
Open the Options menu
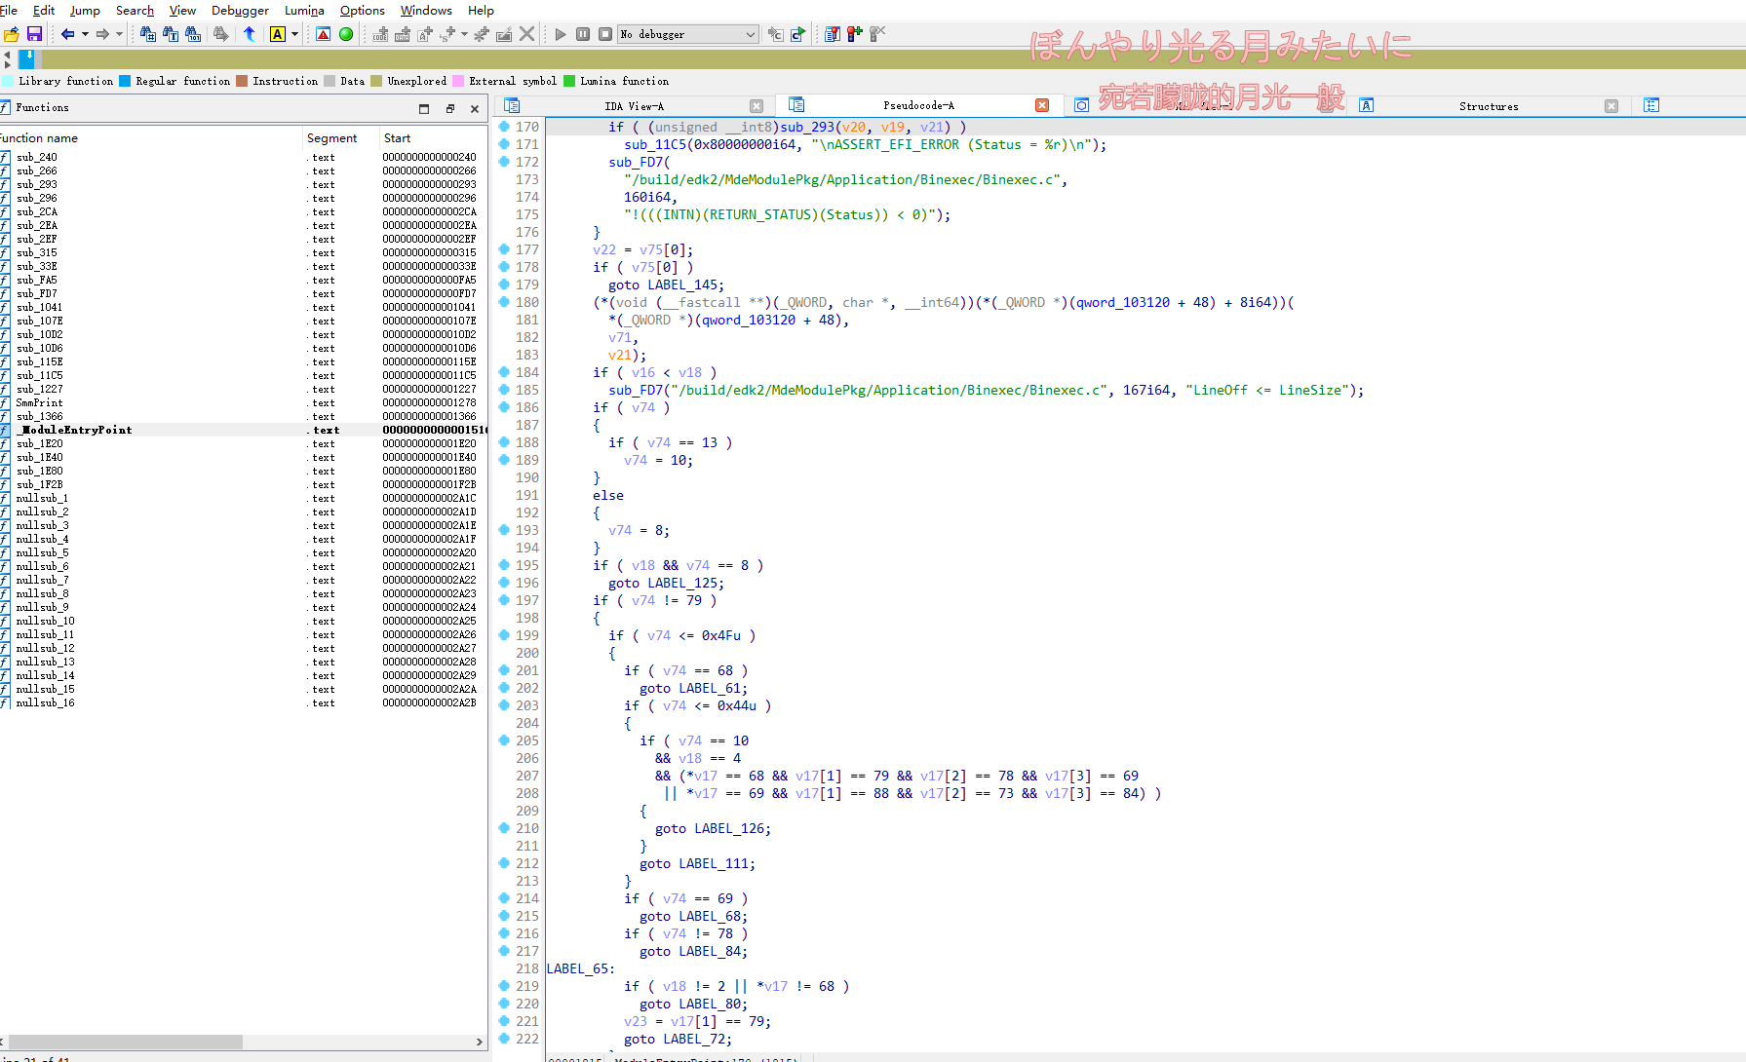[363, 10]
